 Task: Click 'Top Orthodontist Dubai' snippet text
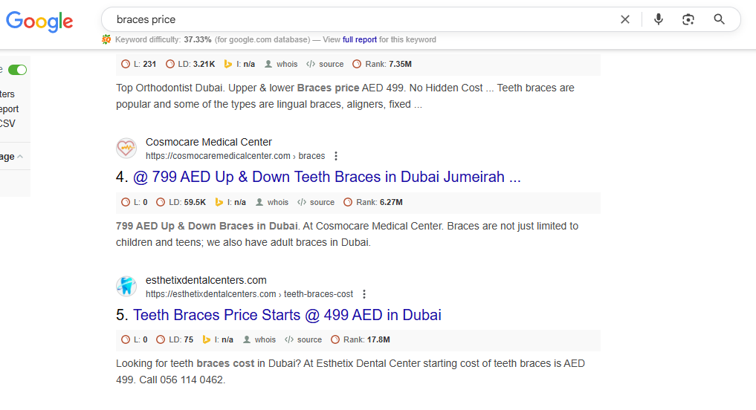point(171,88)
